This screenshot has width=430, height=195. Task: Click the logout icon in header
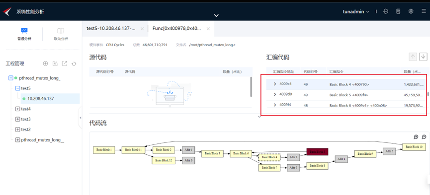386,11
